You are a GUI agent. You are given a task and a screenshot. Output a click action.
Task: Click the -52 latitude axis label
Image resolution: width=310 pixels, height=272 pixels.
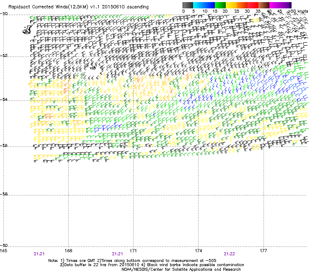[x=4, y=55]
